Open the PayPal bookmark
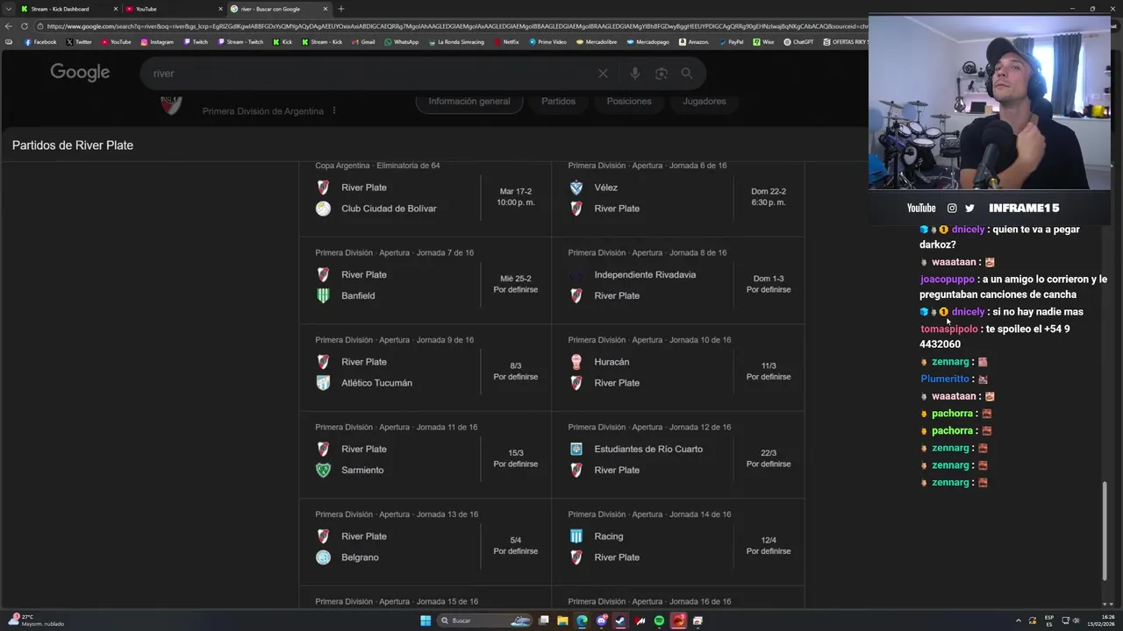1123x631 pixels. click(731, 42)
